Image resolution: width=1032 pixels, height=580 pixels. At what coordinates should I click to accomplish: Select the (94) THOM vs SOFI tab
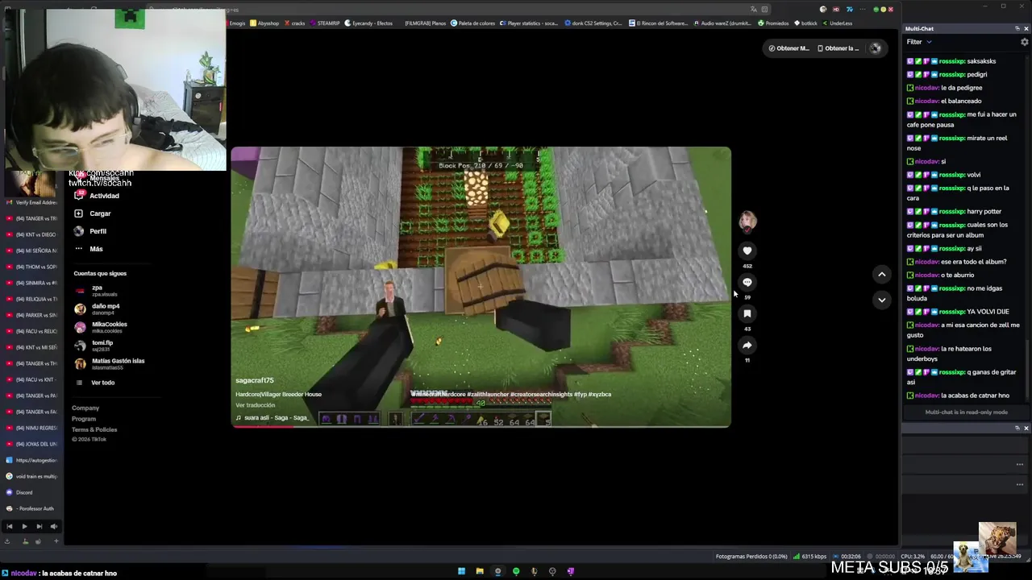tap(32, 267)
